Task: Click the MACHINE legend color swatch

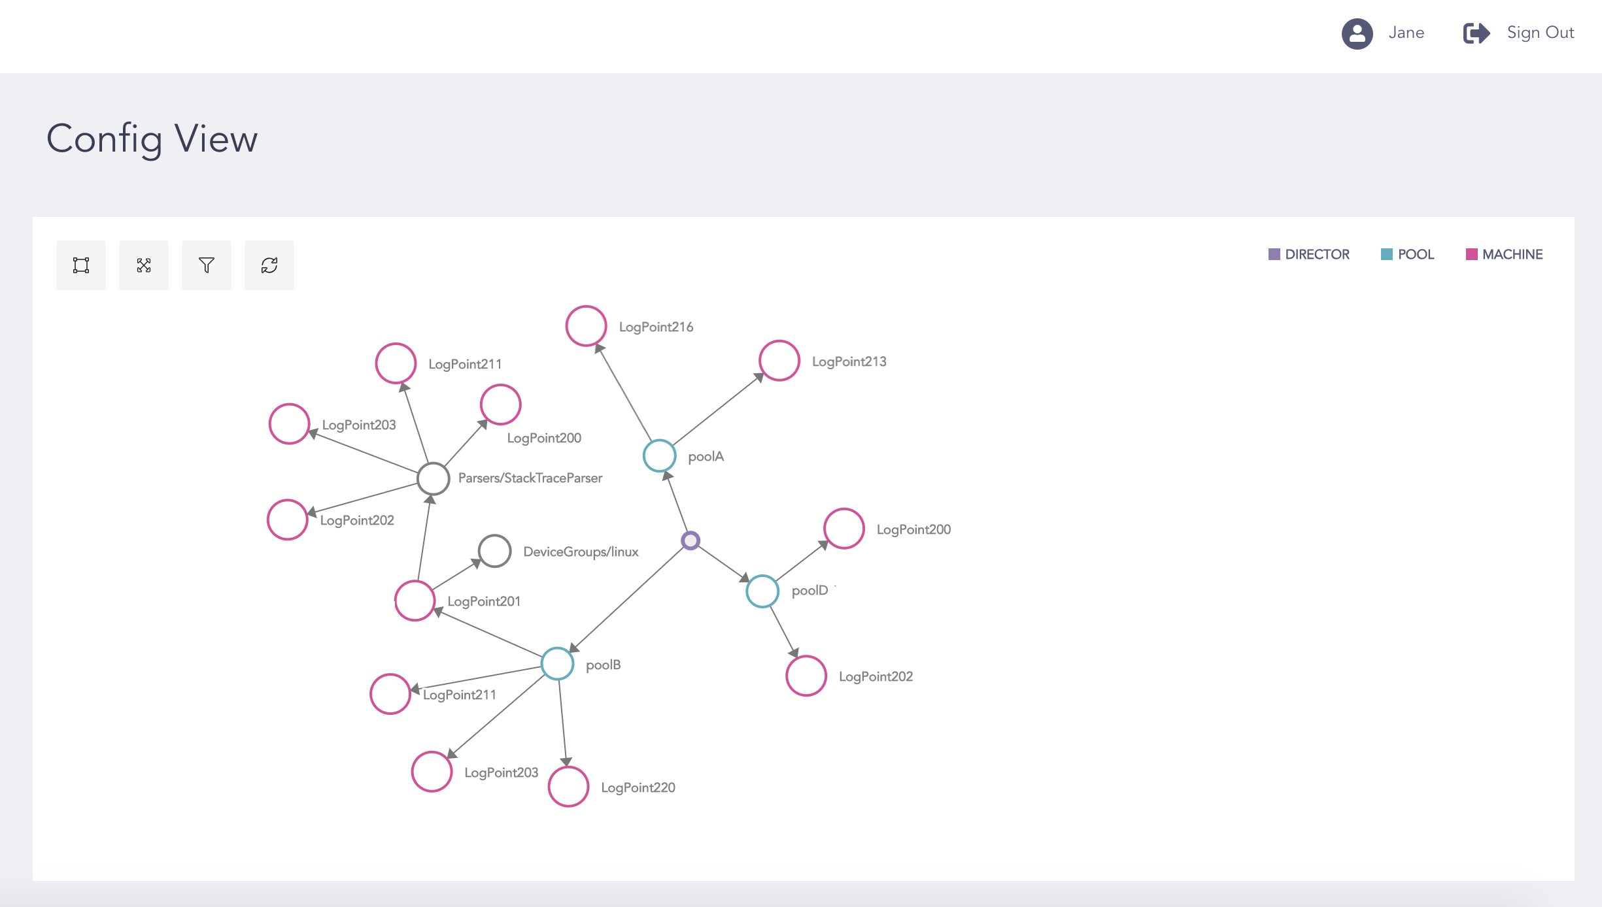Action: [1471, 254]
